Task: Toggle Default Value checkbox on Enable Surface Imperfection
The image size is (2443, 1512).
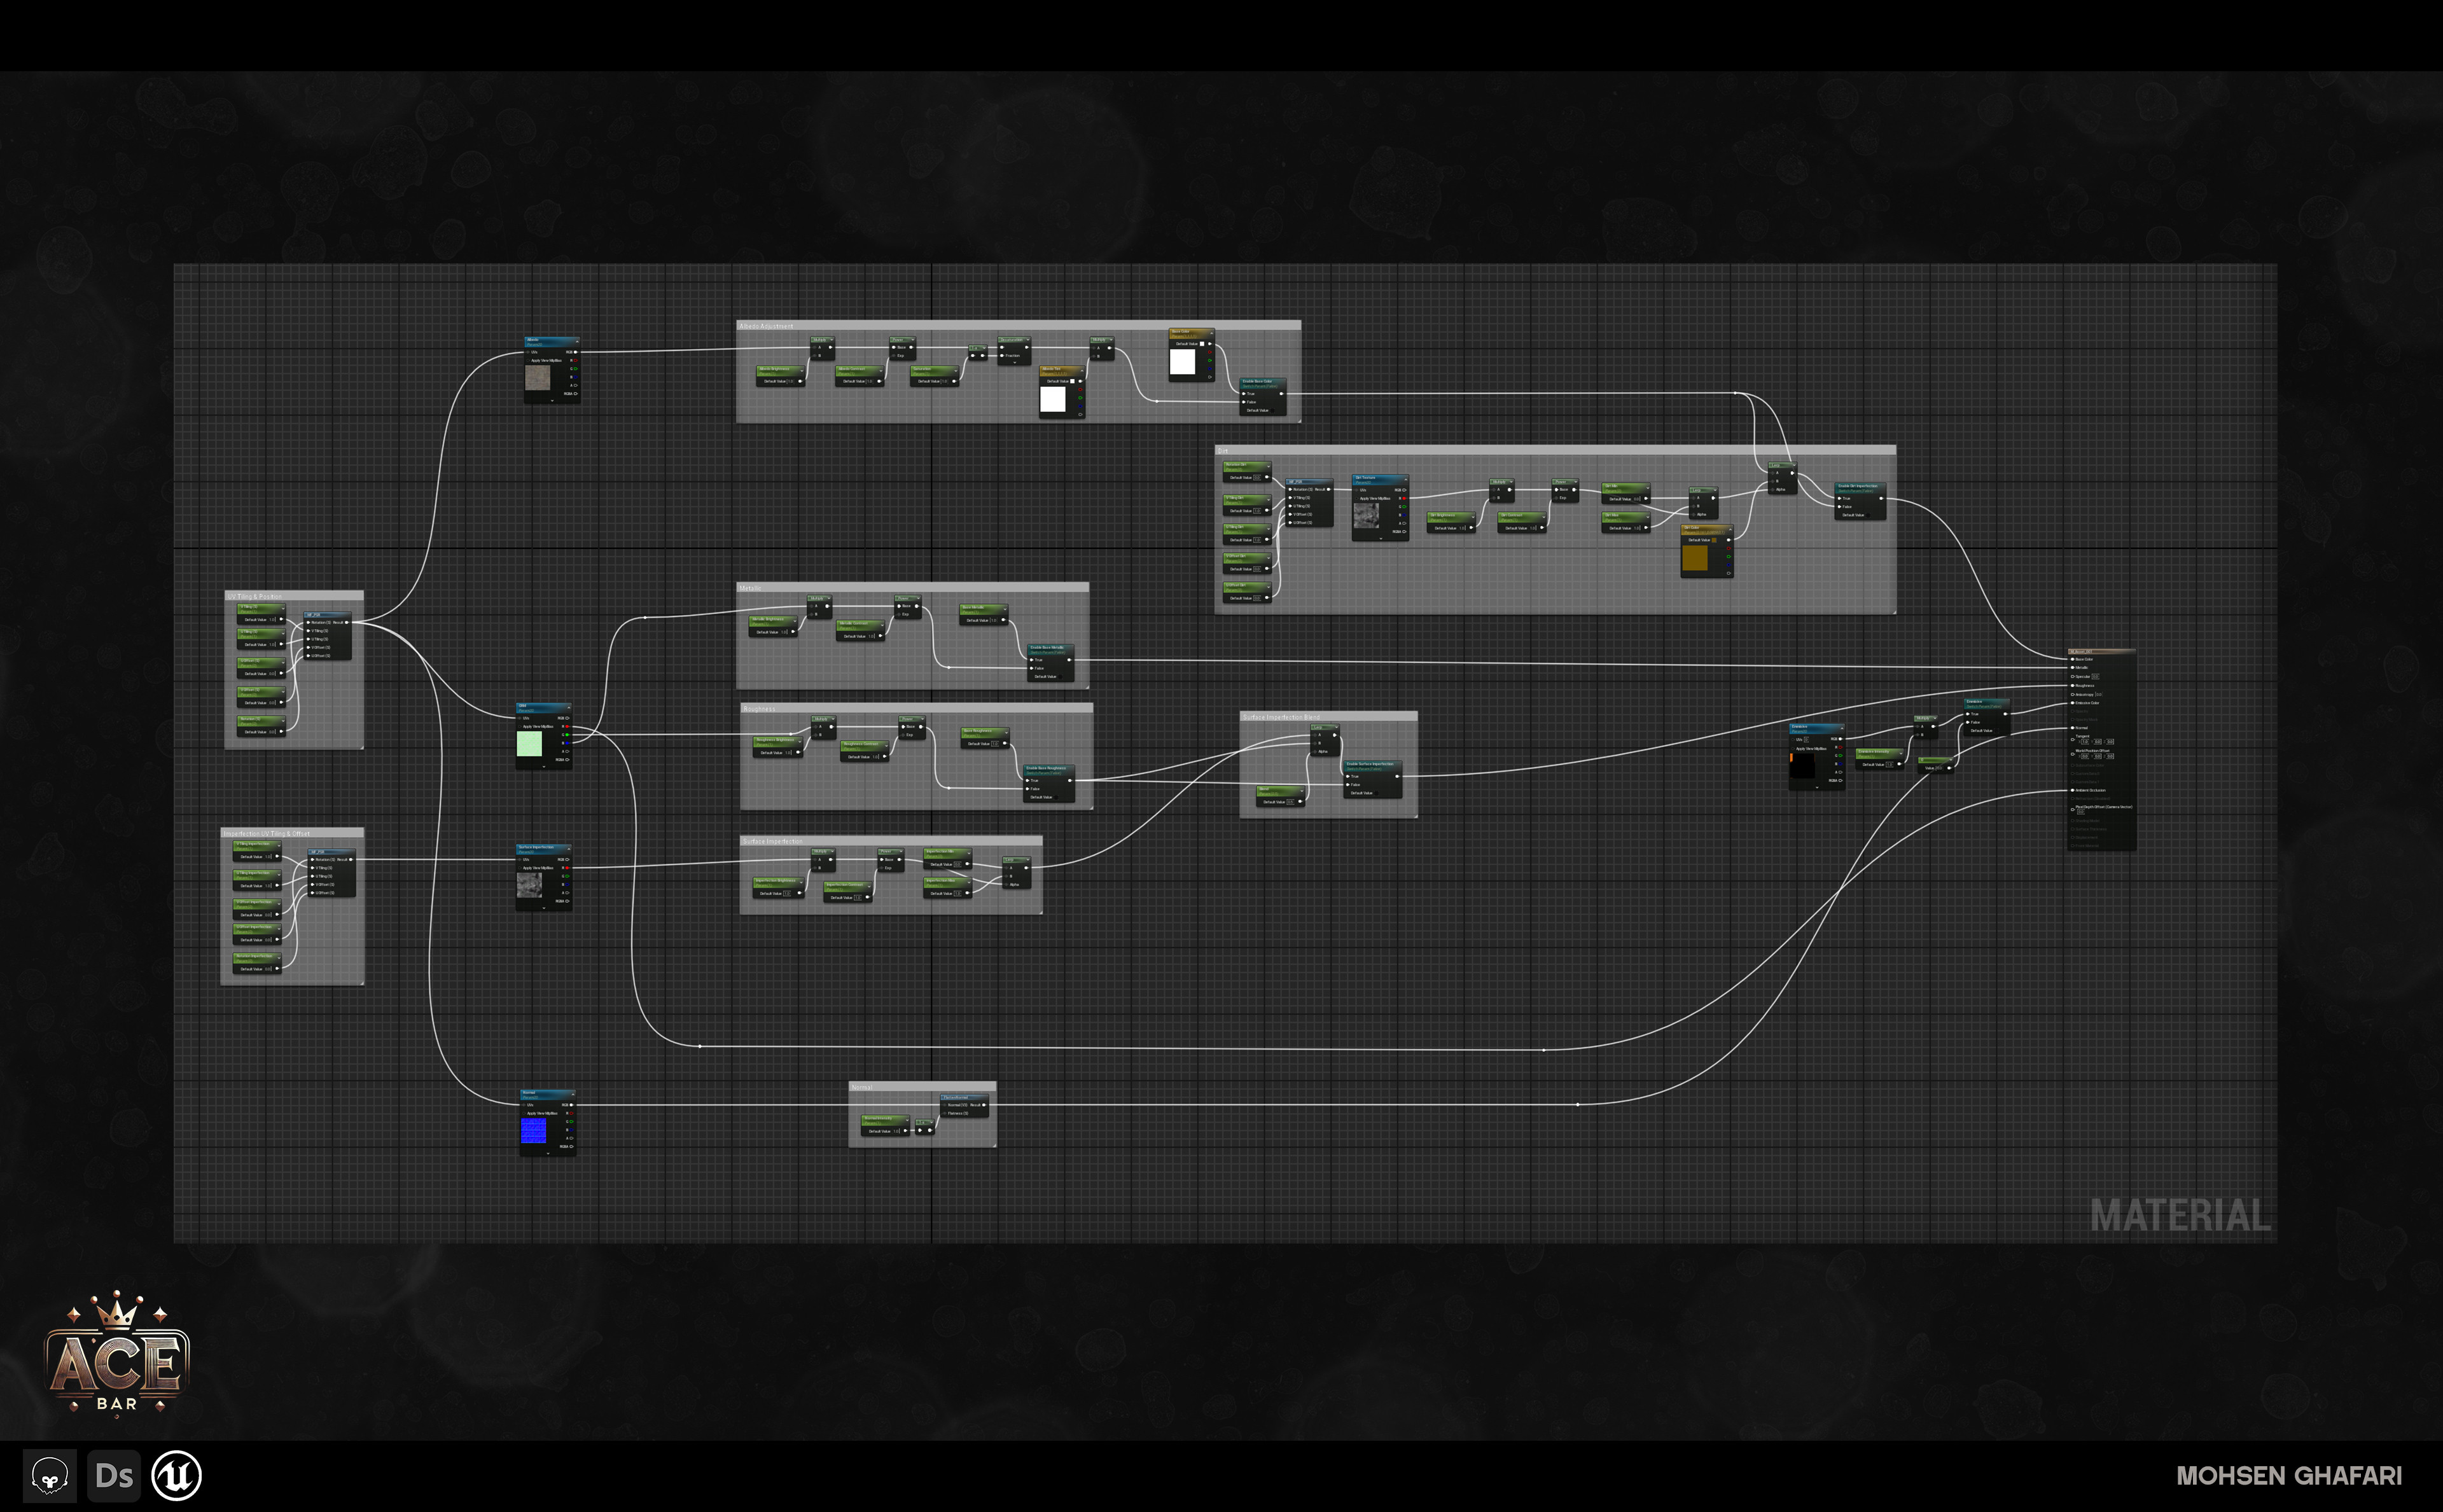Action: pos(1376,793)
